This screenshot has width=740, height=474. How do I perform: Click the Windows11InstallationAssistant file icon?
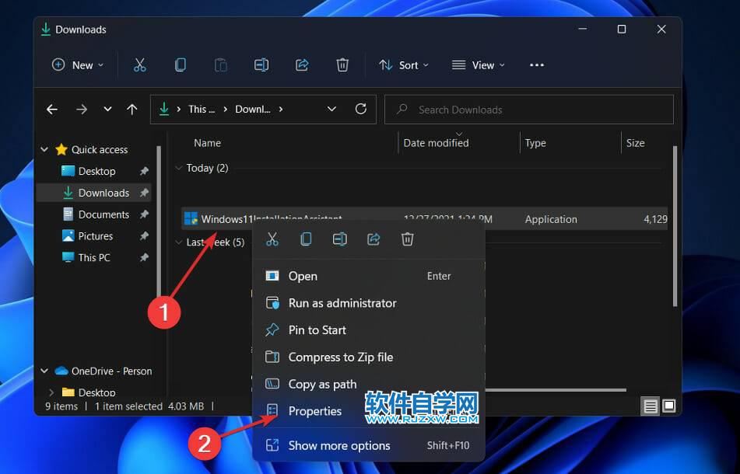pos(191,218)
